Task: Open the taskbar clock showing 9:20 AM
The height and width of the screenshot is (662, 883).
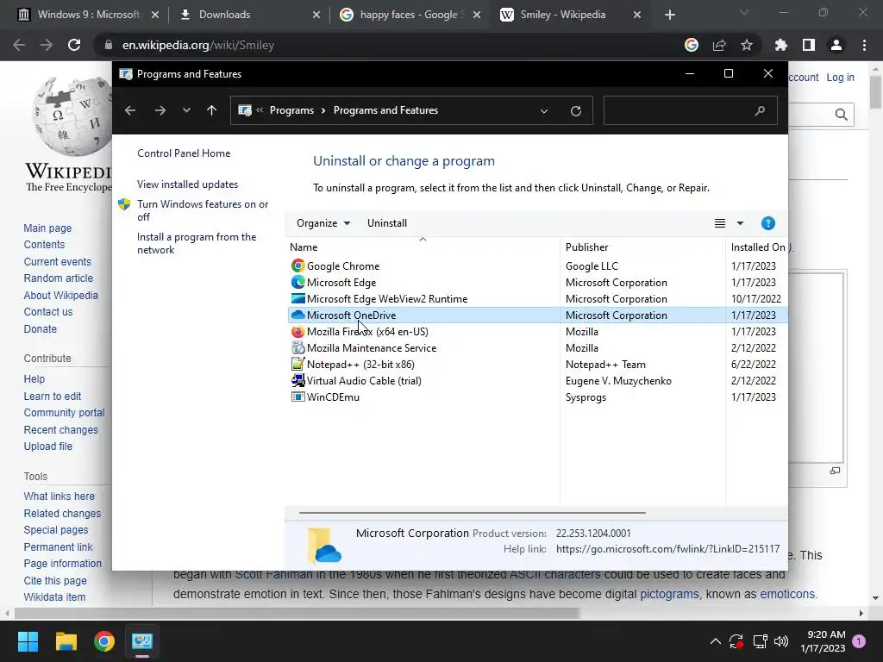Action: tap(823, 641)
